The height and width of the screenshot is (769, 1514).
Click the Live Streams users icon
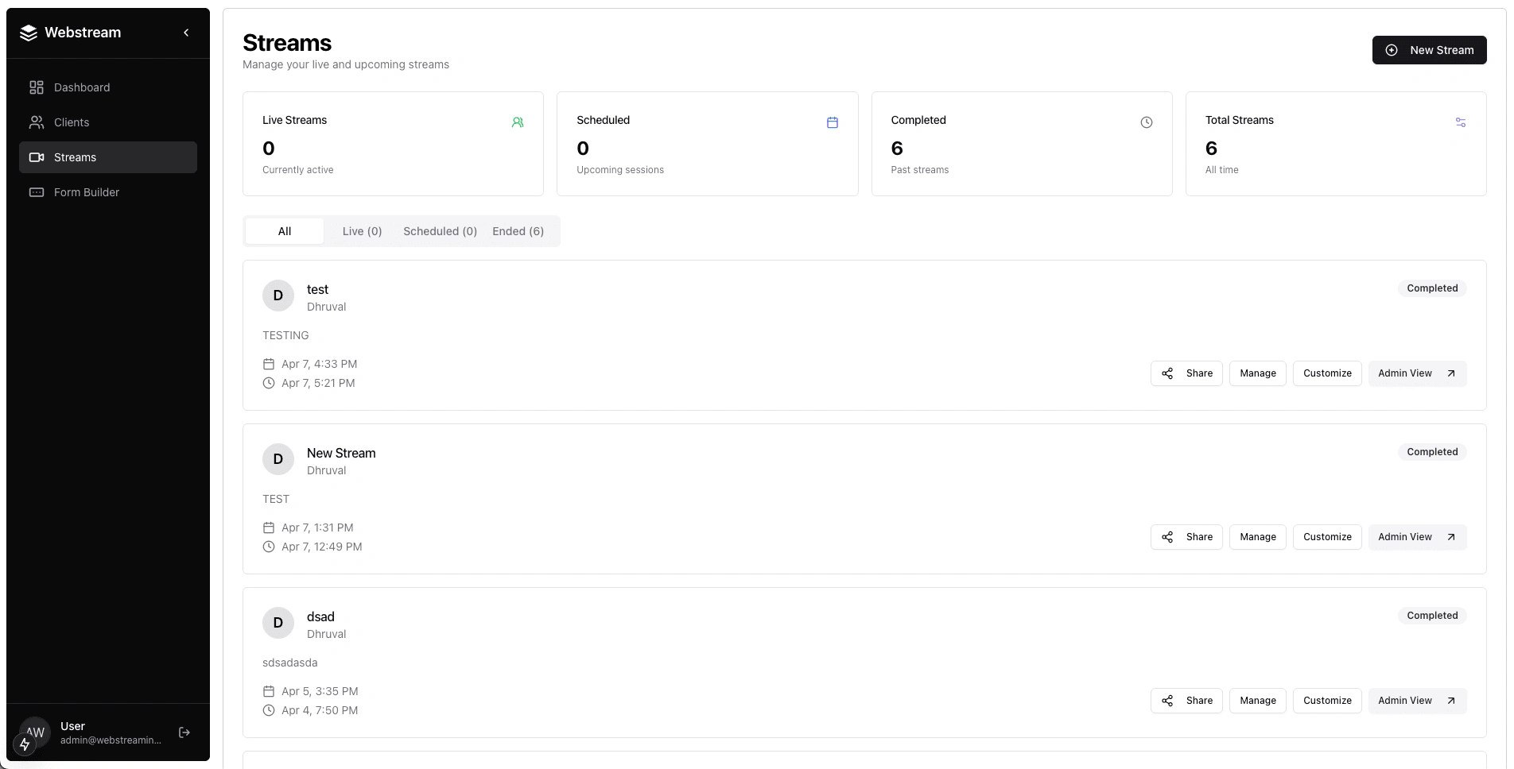pos(518,122)
